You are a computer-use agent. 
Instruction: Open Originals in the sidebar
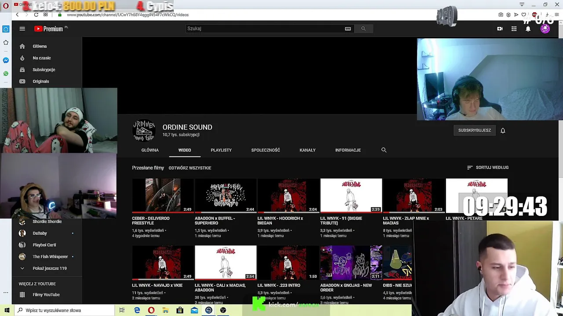tap(47, 81)
